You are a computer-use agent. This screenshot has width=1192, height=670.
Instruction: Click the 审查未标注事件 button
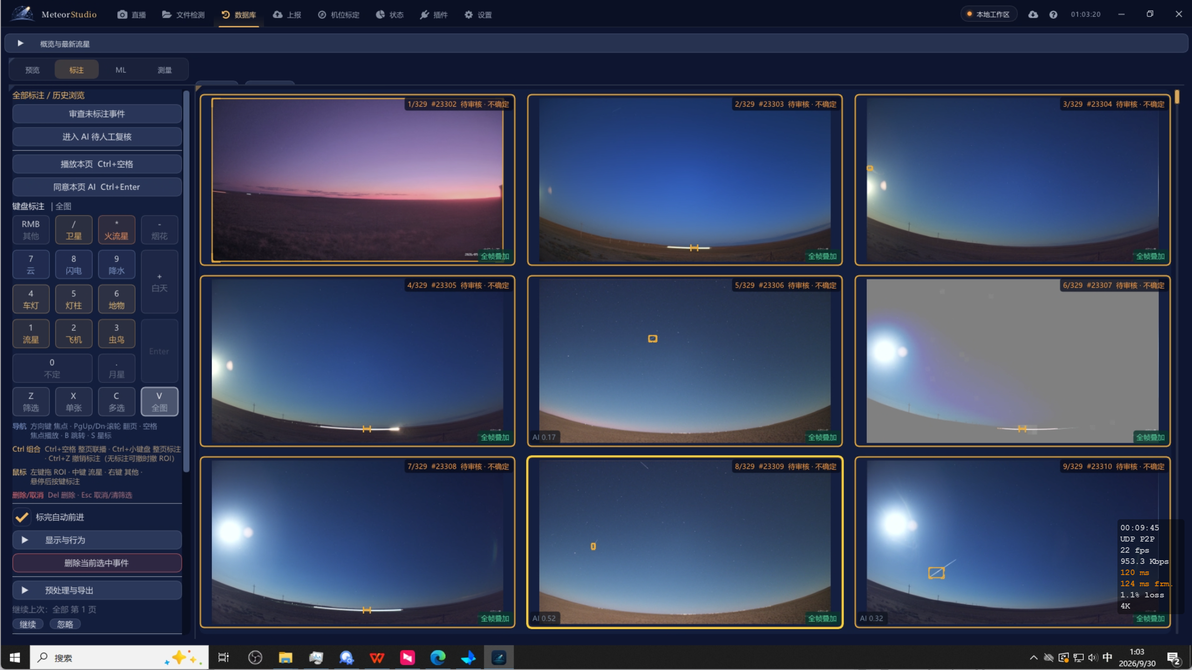pyautogui.click(x=97, y=114)
